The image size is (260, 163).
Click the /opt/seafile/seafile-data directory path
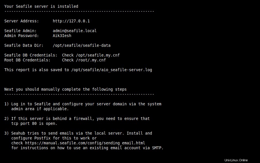pos(81,45)
